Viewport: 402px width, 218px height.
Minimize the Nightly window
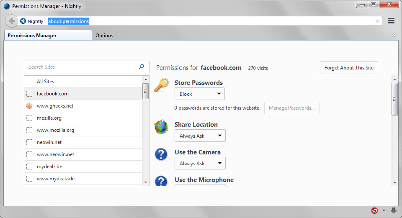pyautogui.click(x=362, y=4)
